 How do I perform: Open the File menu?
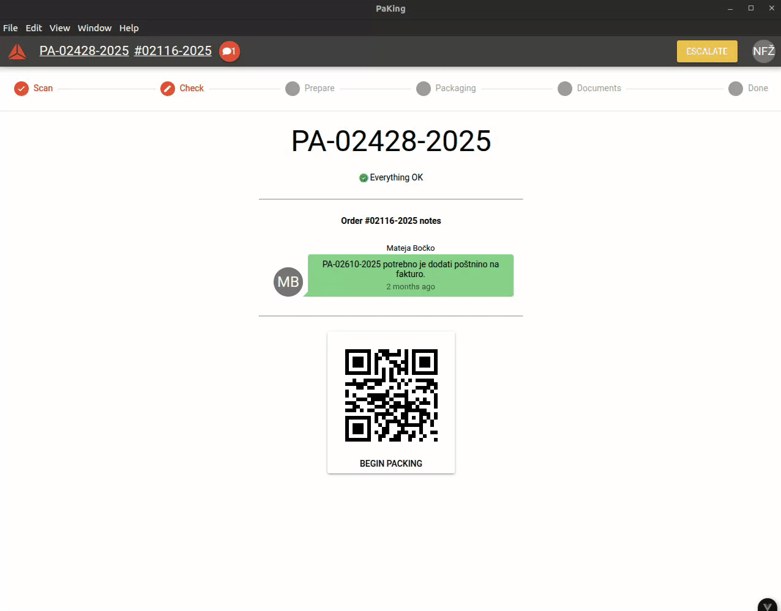click(10, 28)
